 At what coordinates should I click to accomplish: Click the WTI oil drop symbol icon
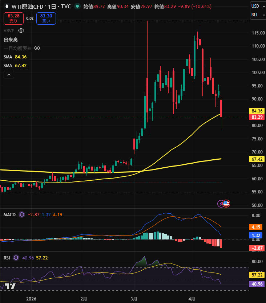point(7,6)
